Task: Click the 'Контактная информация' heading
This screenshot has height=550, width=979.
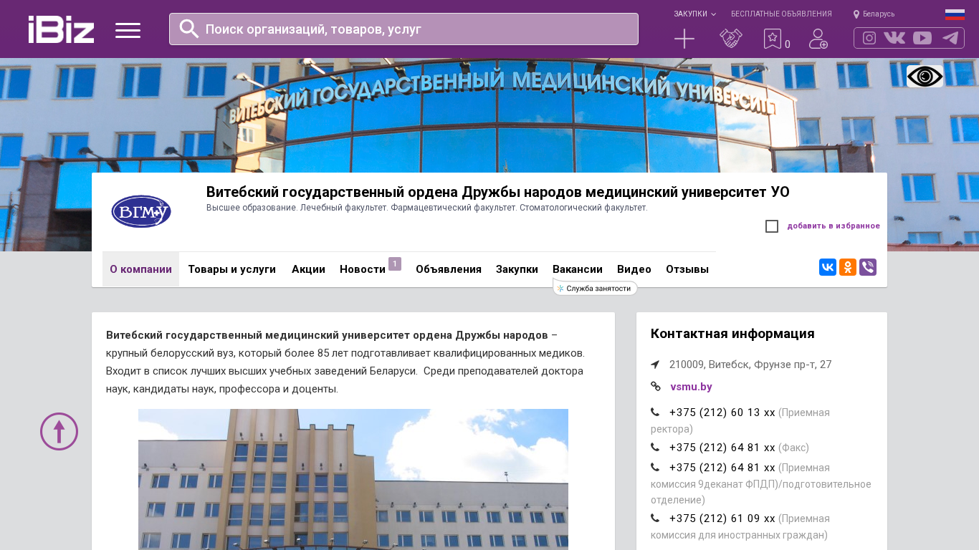Action: 732,334
